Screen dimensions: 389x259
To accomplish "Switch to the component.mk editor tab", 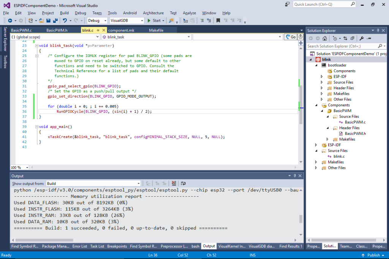I will point(121,30).
